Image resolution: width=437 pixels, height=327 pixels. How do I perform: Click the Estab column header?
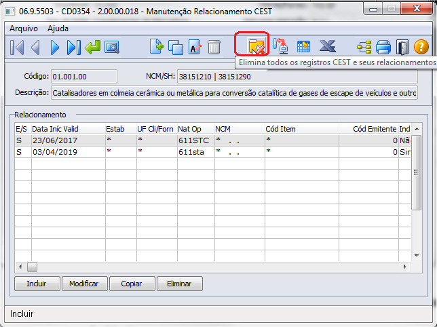(121, 129)
